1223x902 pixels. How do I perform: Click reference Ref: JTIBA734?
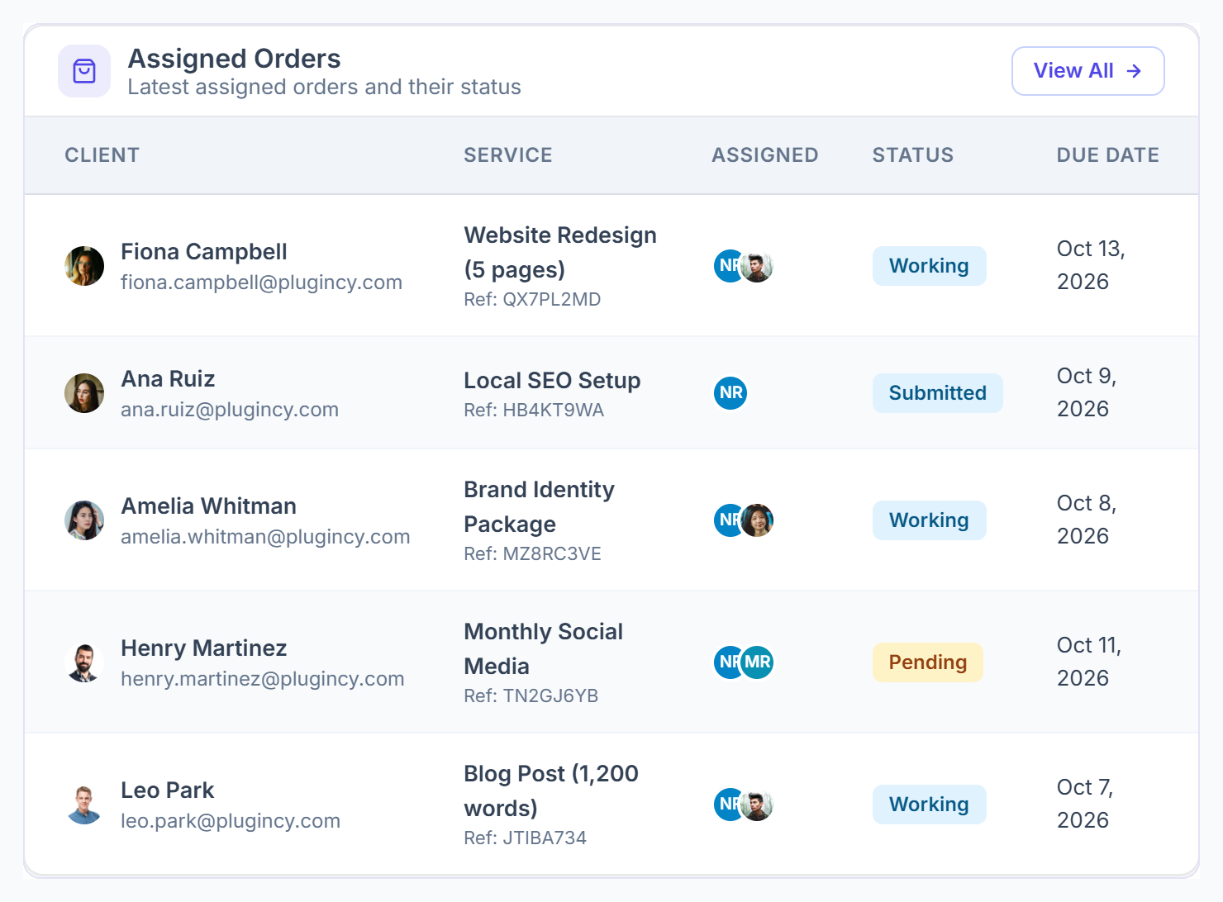(525, 838)
